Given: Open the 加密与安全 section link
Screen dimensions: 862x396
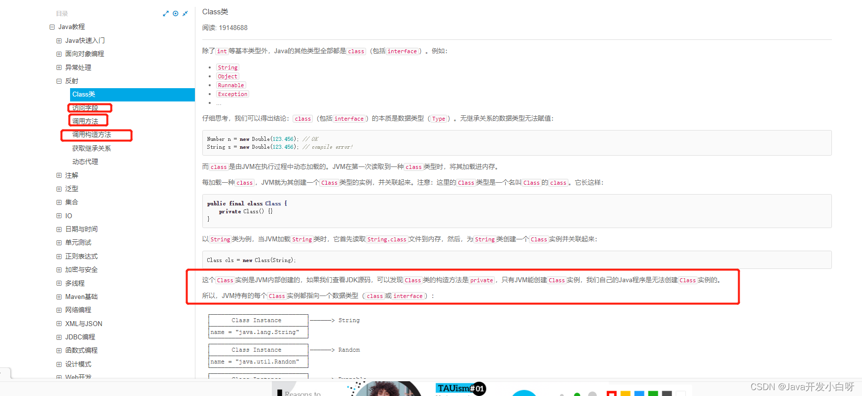Looking at the screenshot, I should [81, 270].
